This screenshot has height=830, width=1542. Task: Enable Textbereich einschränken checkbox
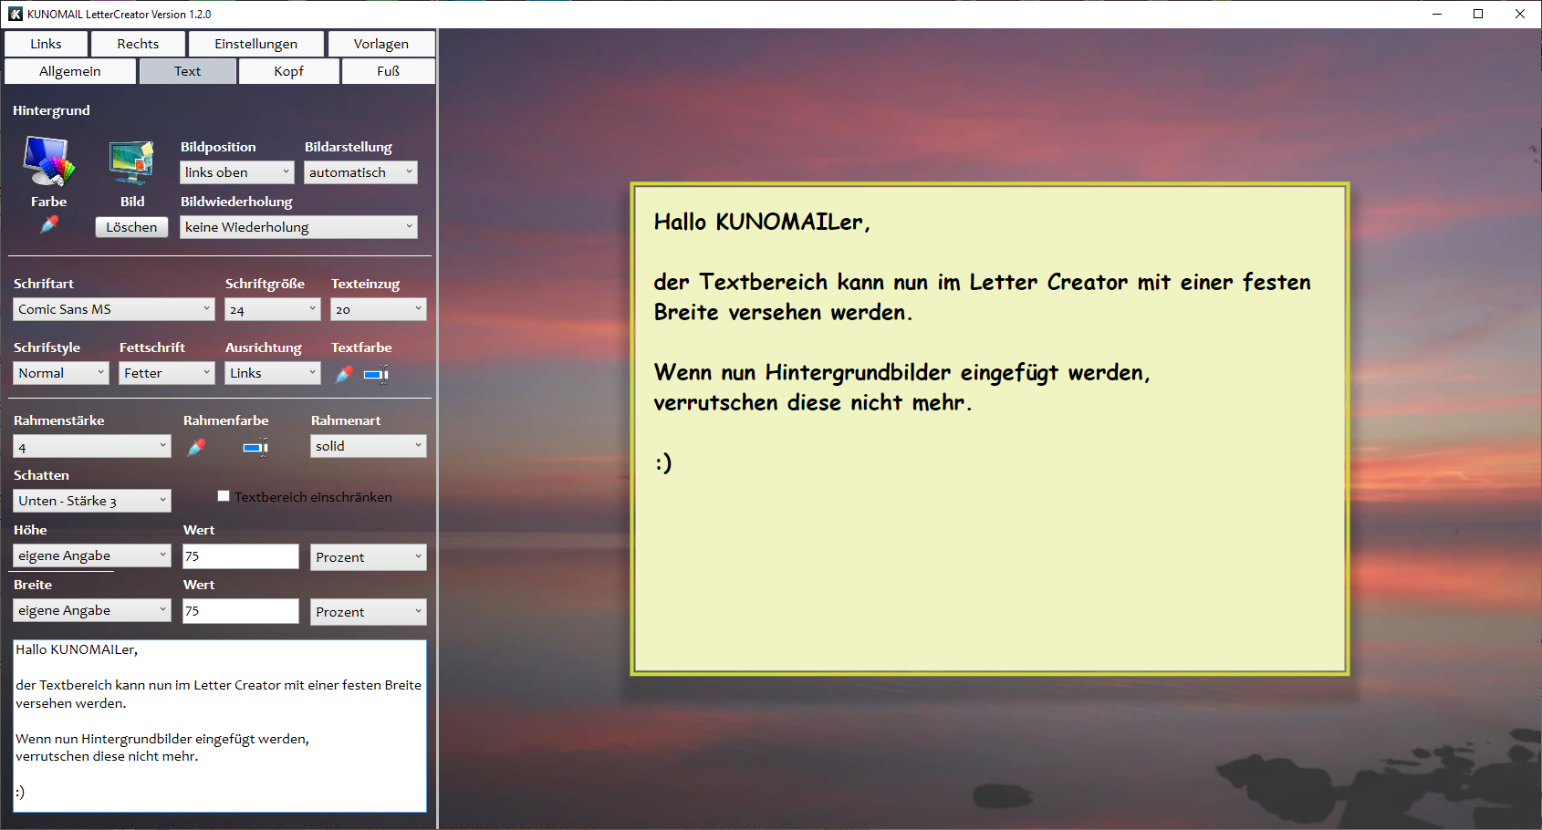pos(224,496)
